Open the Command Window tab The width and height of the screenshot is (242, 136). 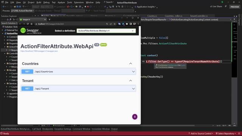pos(81,129)
